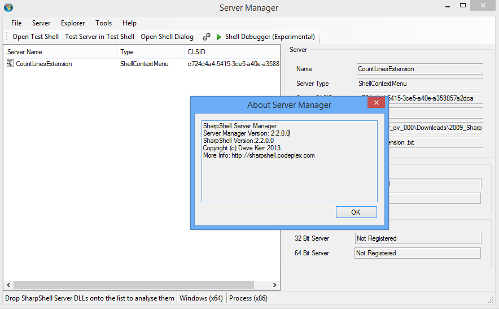Screen dimensions: 499x309
Task: Click Open Shell Dialog toolbar button
Action: tap(167, 37)
